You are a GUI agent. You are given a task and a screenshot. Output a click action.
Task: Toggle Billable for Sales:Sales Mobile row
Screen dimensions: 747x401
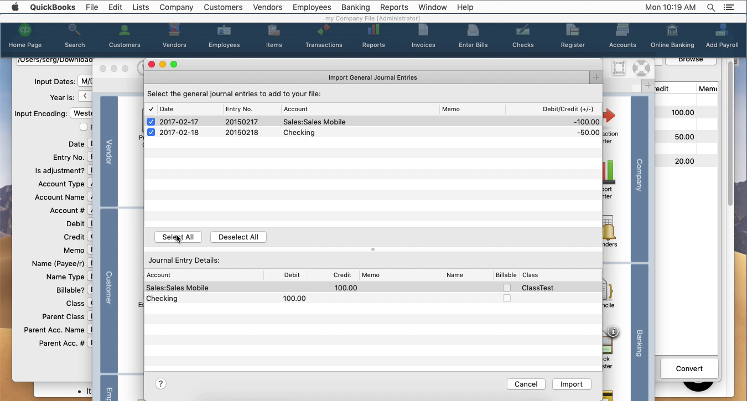(x=506, y=288)
